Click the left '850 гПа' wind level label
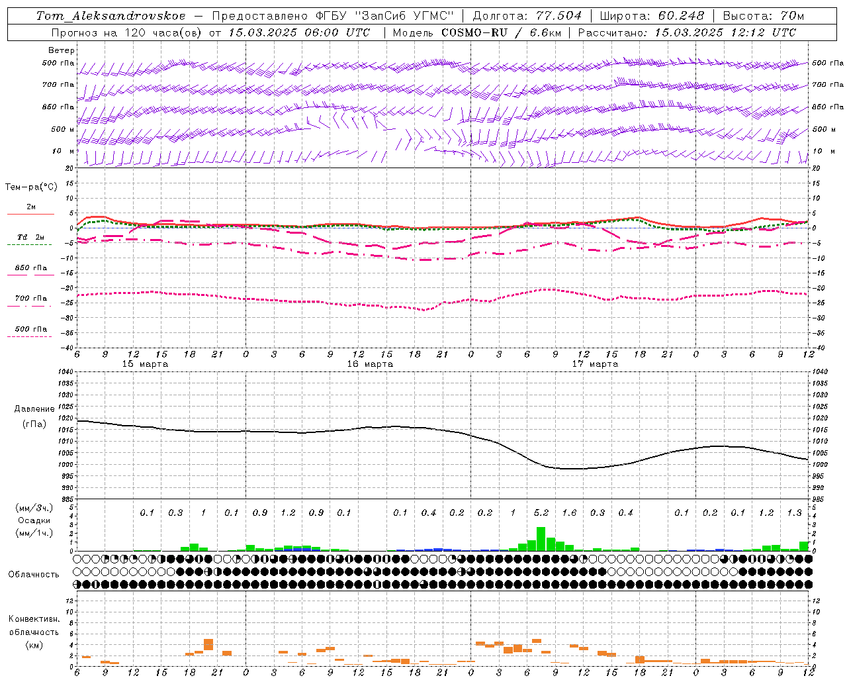 pos(58,107)
